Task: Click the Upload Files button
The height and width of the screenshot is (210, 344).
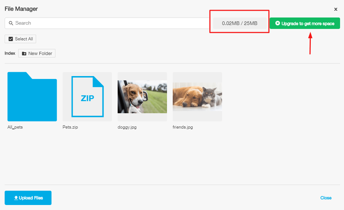Action: click(28, 198)
